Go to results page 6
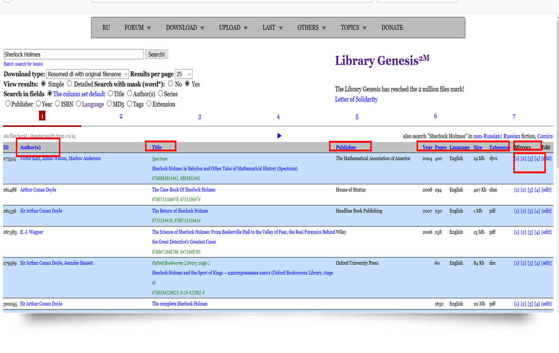 [x=436, y=116]
